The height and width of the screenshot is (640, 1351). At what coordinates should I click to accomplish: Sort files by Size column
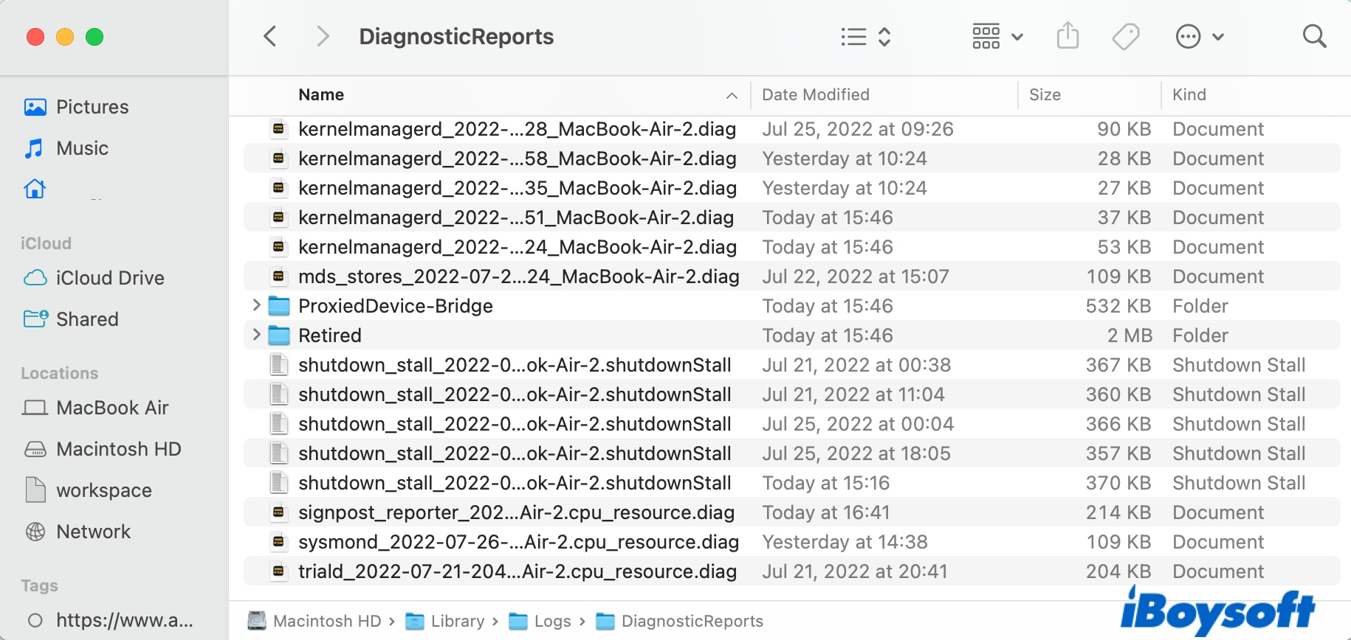[x=1045, y=95]
